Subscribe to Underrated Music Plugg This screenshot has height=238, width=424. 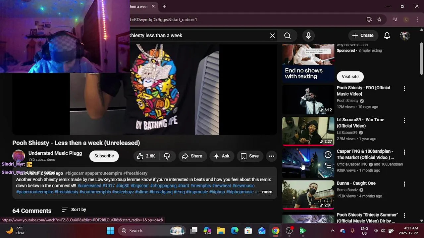tap(104, 156)
